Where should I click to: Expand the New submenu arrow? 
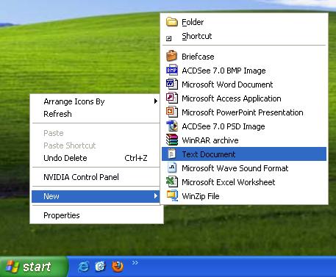pyautogui.click(x=155, y=196)
